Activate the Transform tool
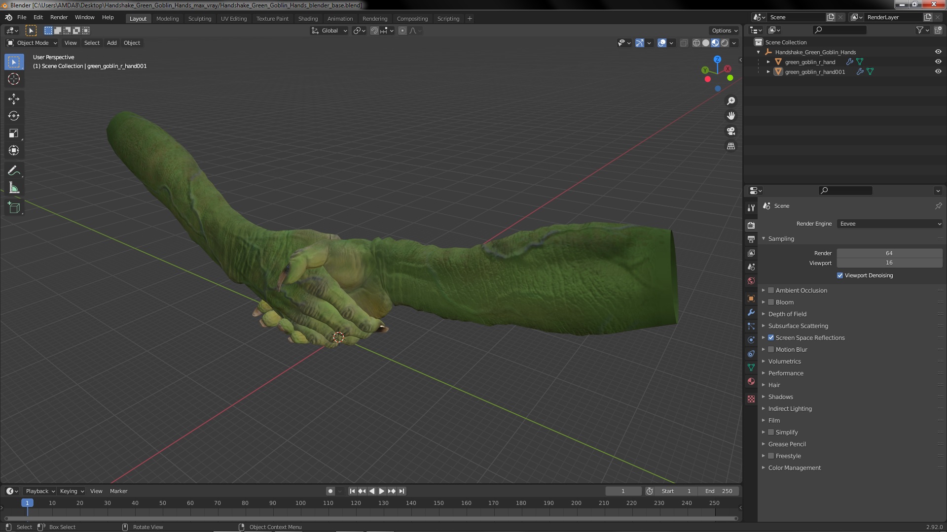947x532 pixels. [x=14, y=150]
